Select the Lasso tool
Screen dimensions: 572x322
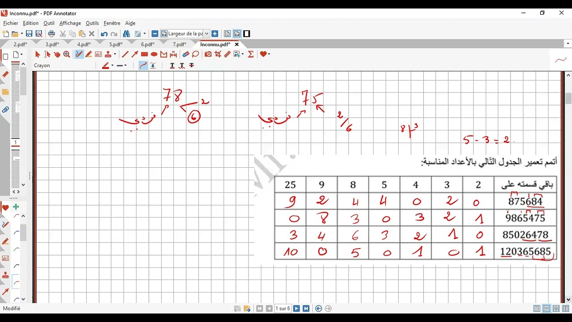pos(195,54)
